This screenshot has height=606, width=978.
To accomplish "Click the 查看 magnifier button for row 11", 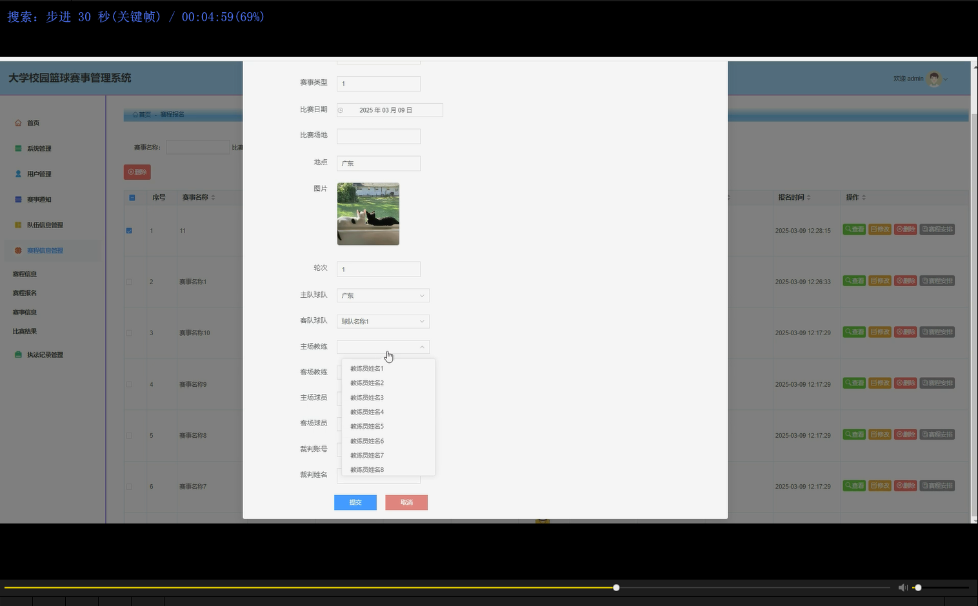I will [854, 230].
